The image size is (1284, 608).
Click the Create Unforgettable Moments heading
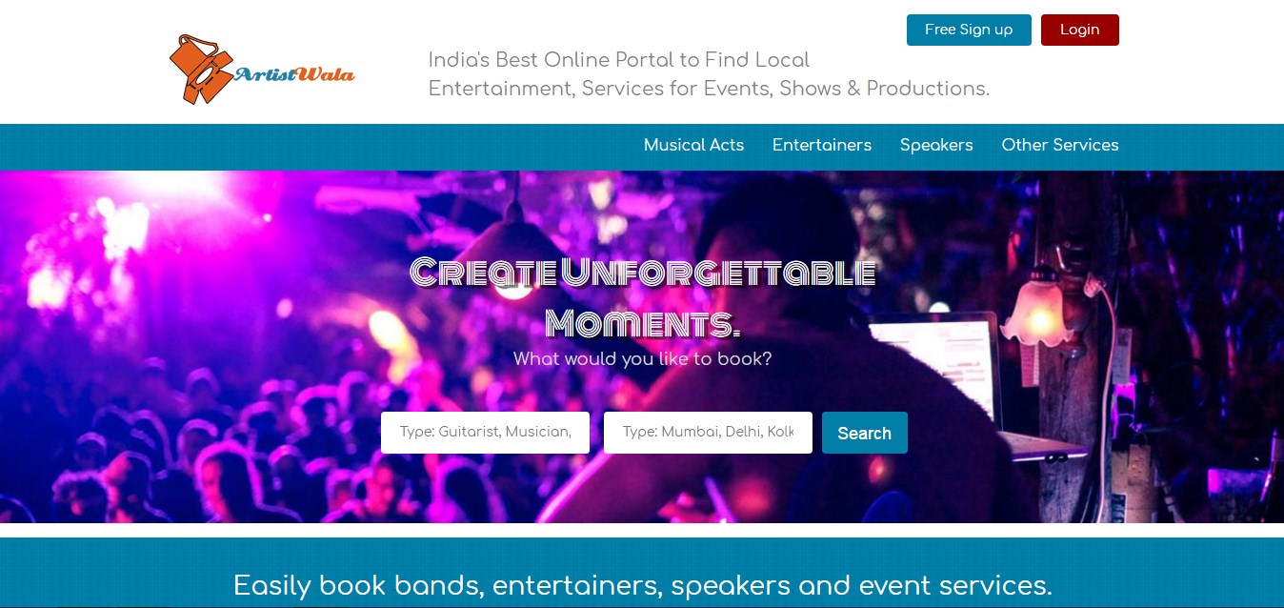click(642, 297)
